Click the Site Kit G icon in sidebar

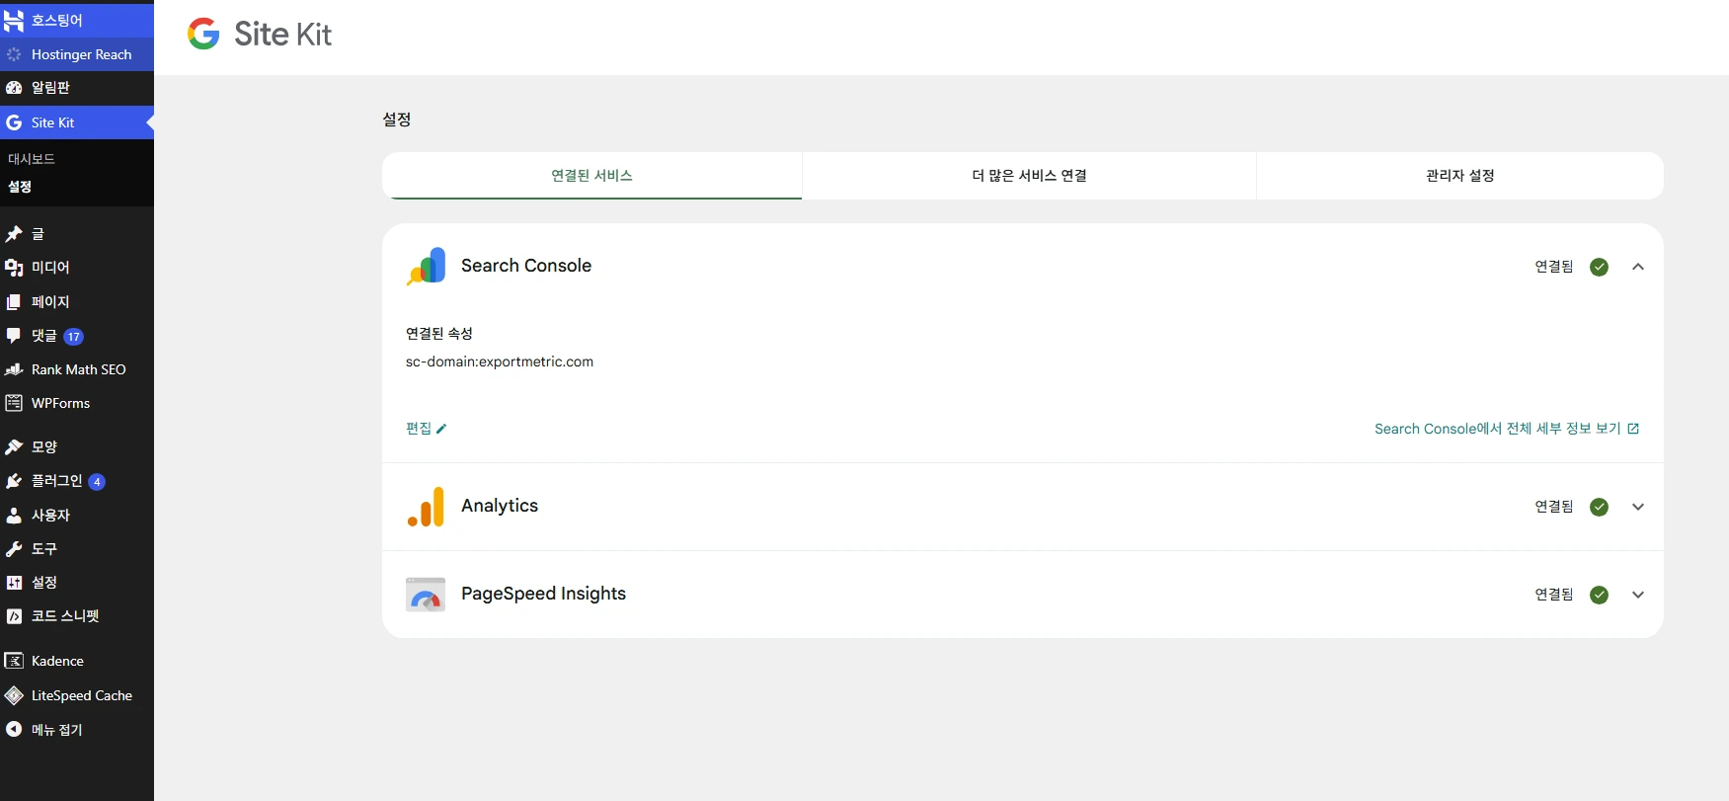(x=14, y=122)
